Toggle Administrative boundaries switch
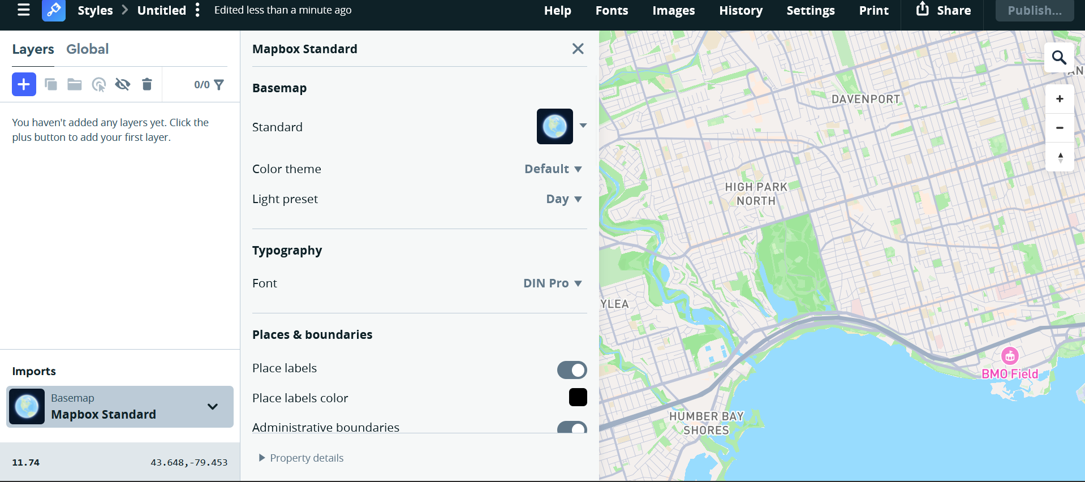1085x482 pixels. 572,428
